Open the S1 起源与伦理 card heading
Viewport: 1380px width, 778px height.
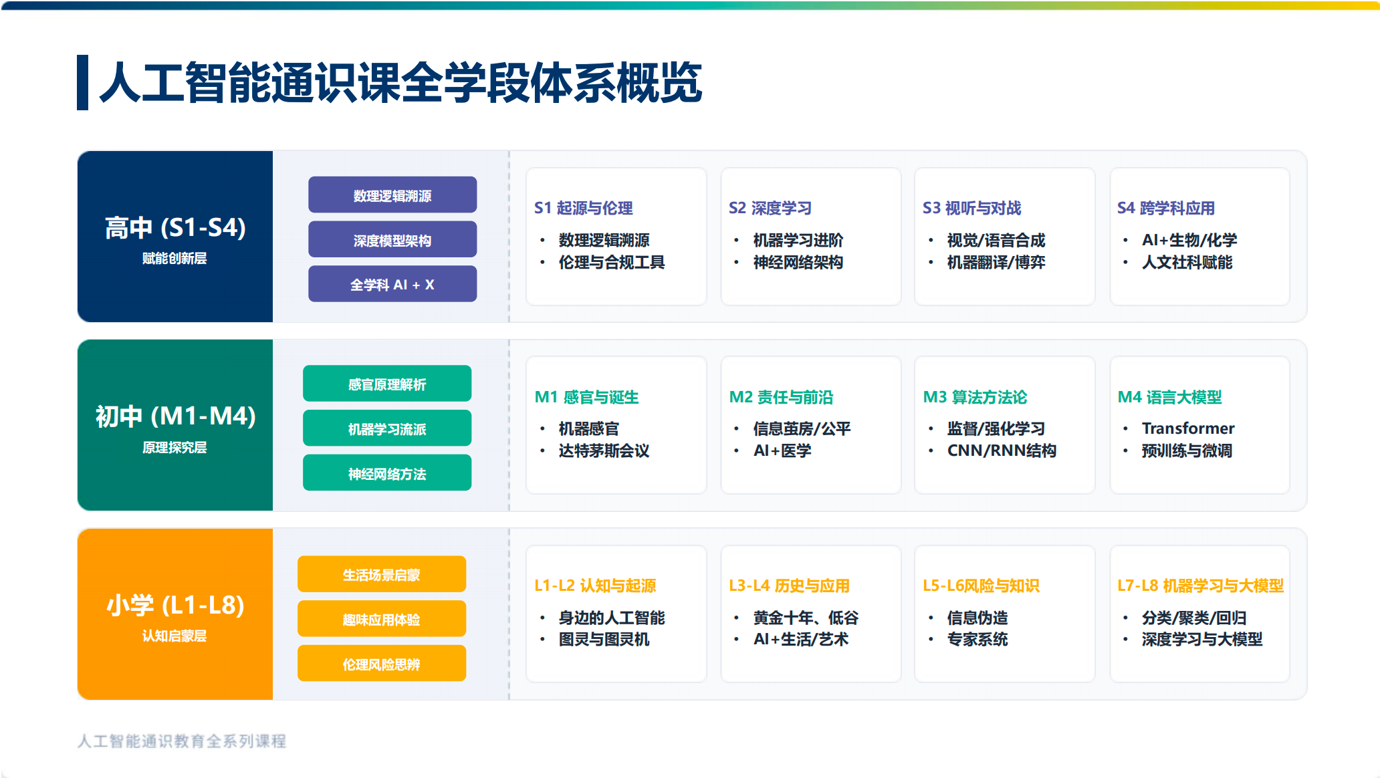click(583, 208)
